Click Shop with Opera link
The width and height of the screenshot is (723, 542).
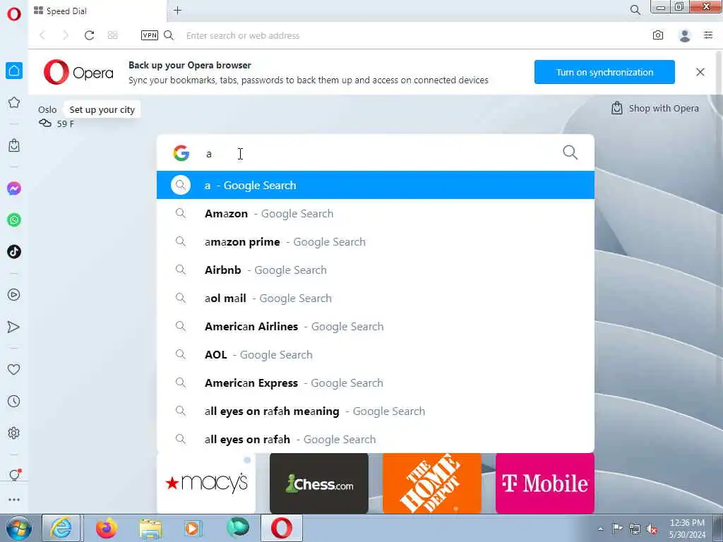pyautogui.click(x=655, y=108)
